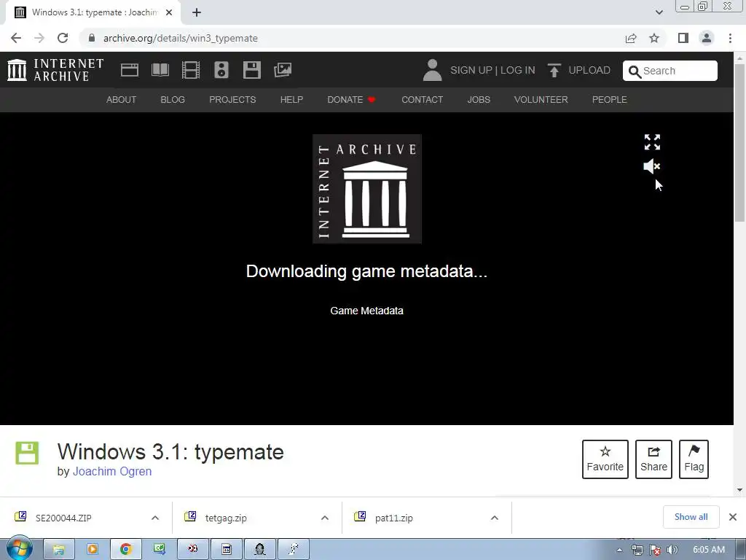Open JOBS menu item
746x560 pixels.
(479, 99)
